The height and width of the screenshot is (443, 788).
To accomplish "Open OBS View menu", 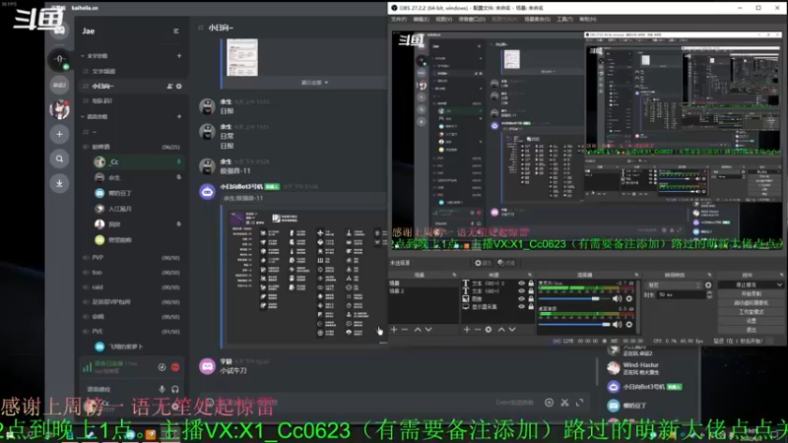I will pos(444,19).
